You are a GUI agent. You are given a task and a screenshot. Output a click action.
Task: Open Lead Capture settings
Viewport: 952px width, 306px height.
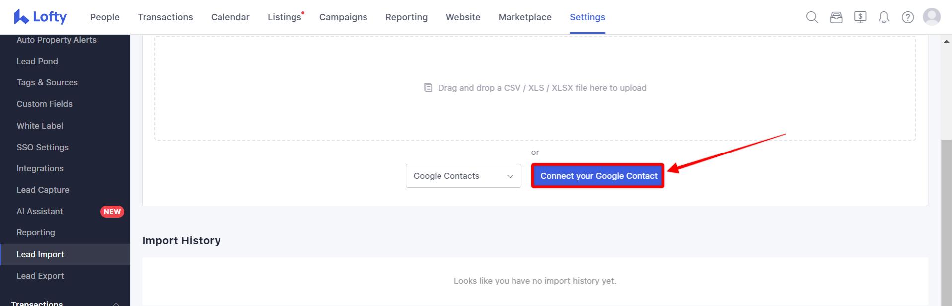43,190
